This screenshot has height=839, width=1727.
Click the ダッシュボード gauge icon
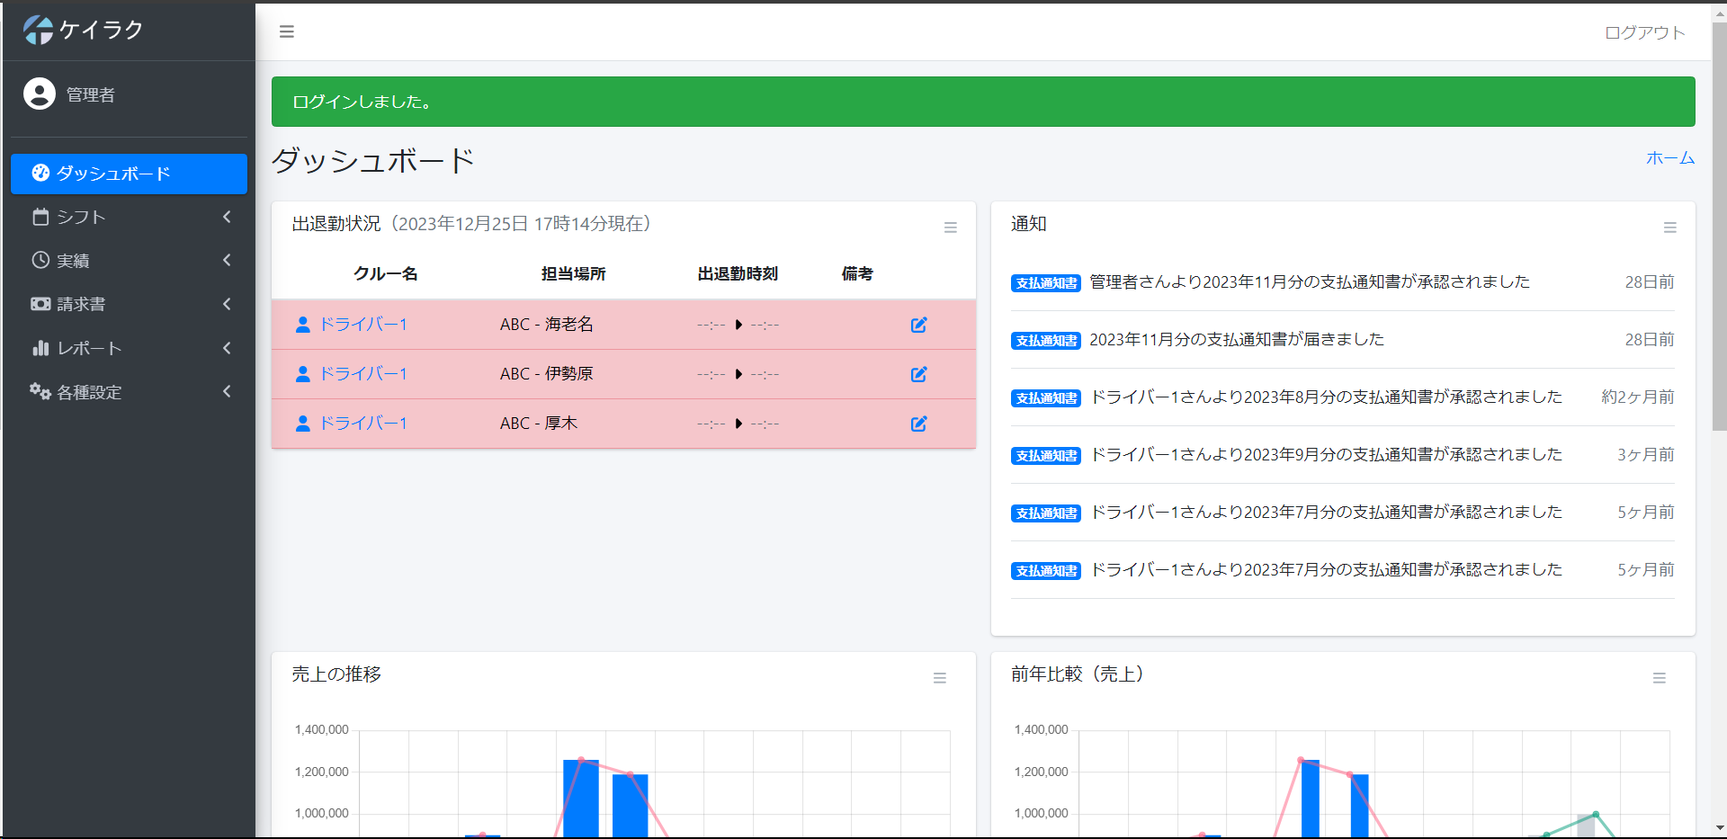pos(40,173)
